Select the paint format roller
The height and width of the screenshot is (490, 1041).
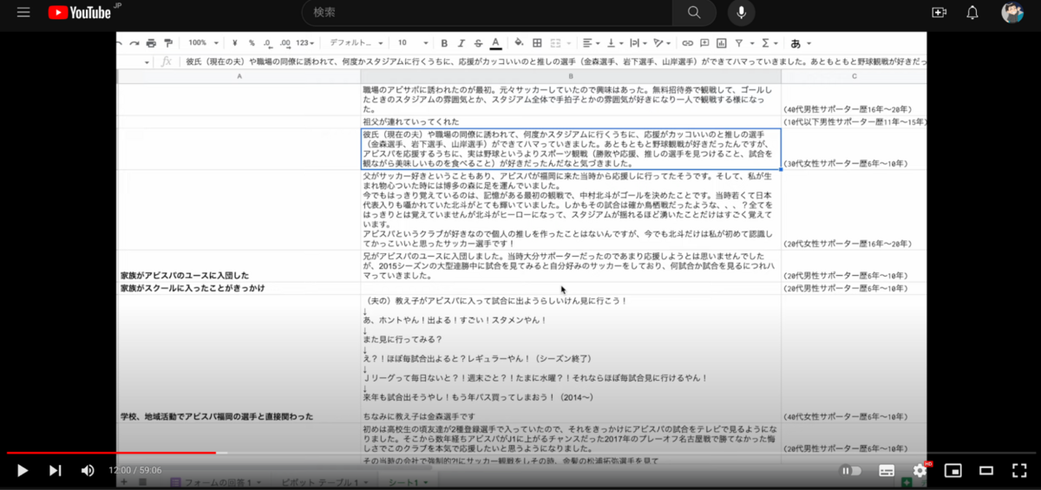(167, 42)
